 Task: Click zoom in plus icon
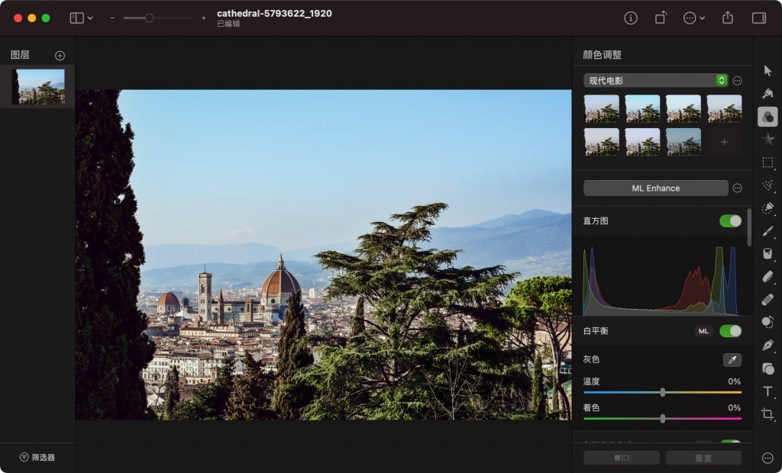coord(203,18)
